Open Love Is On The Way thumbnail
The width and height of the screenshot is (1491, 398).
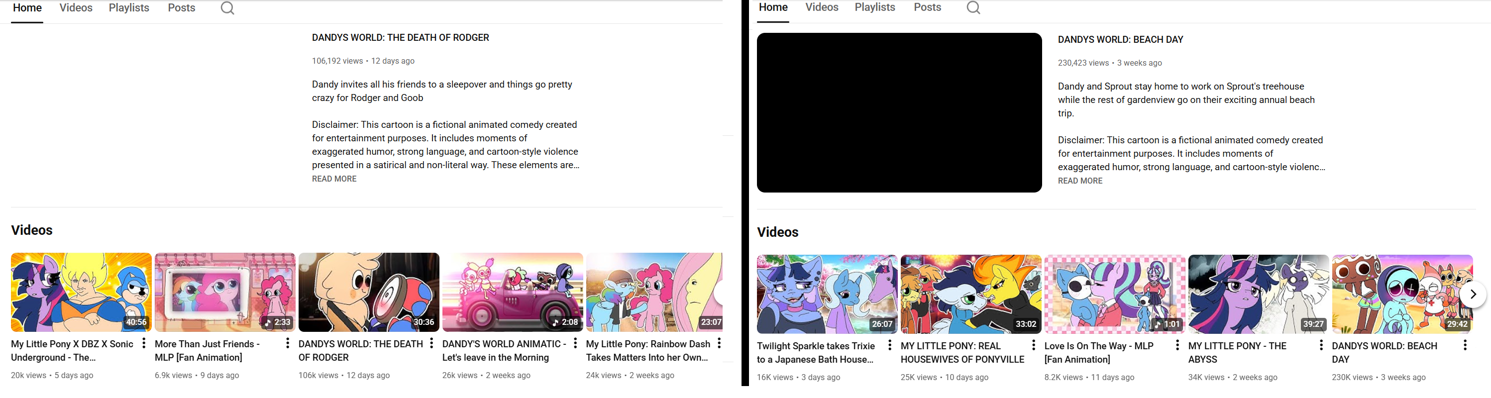(x=1115, y=295)
